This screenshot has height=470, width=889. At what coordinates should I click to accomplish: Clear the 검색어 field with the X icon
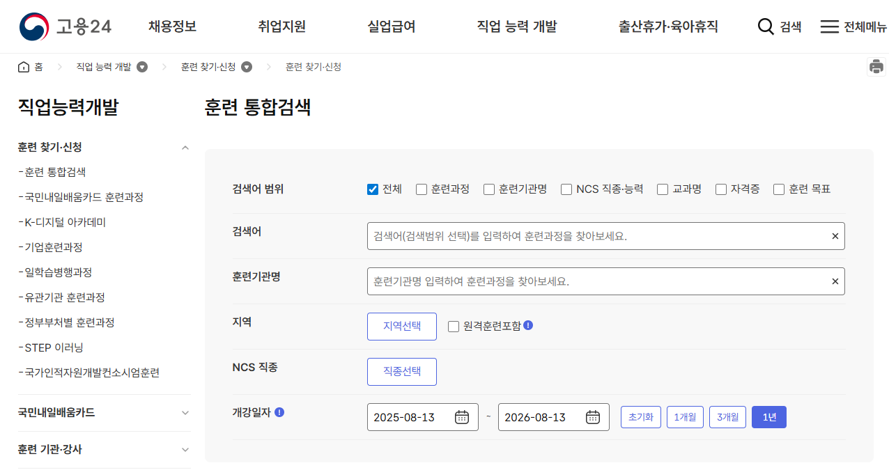click(x=835, y=235)
